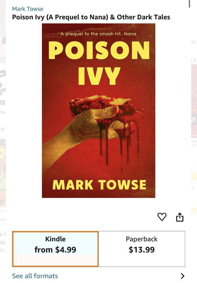197x283 pixels.
Task: Add book to wishlist with heart icon
Action: coord(162,217)
